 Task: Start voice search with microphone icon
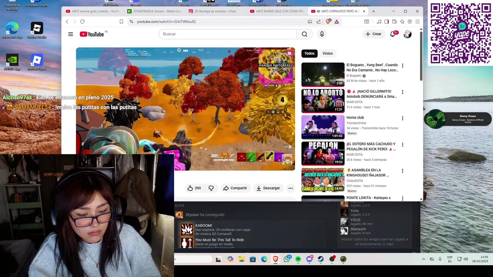322,34
